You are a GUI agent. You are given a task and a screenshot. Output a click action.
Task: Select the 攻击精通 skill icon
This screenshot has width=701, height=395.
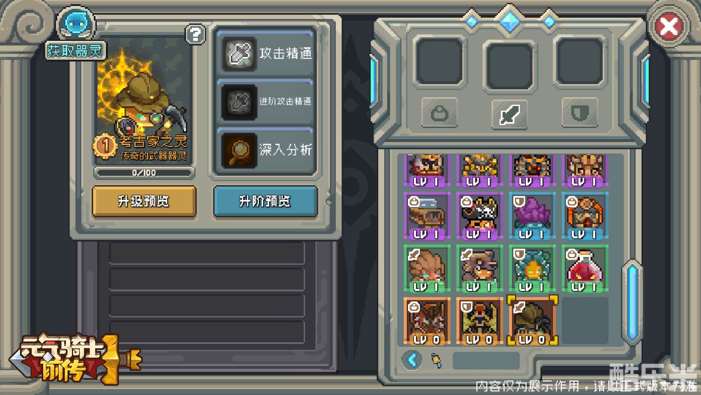pyautogui.click(x=239, y=54)
